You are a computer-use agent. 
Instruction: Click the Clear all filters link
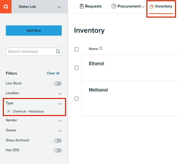(x=53, y=73)
